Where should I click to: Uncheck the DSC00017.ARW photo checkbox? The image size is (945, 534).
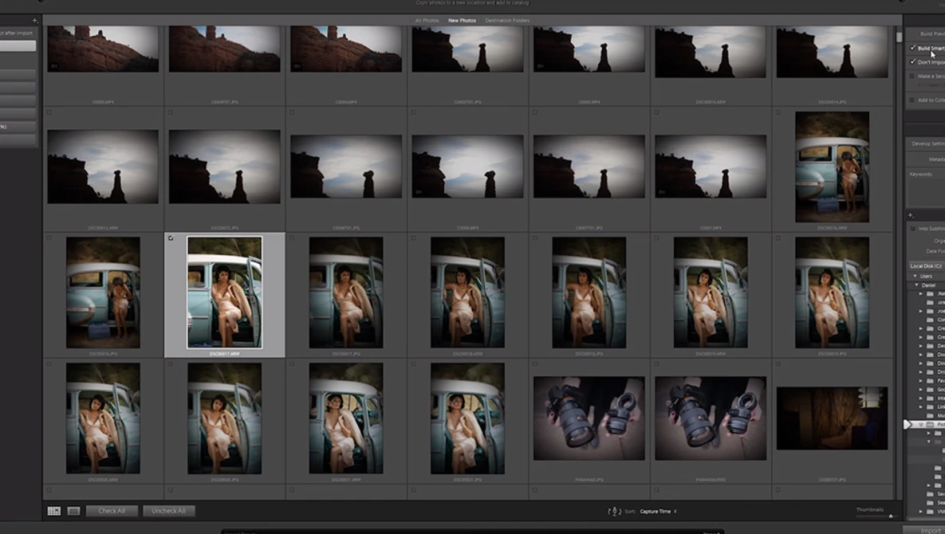click(x=171, y=238)
